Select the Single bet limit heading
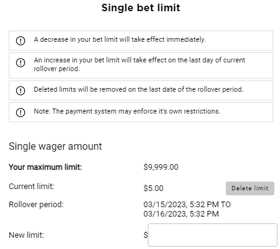The height and width of the screenshot is (249, 280). [x=141, y=8]
